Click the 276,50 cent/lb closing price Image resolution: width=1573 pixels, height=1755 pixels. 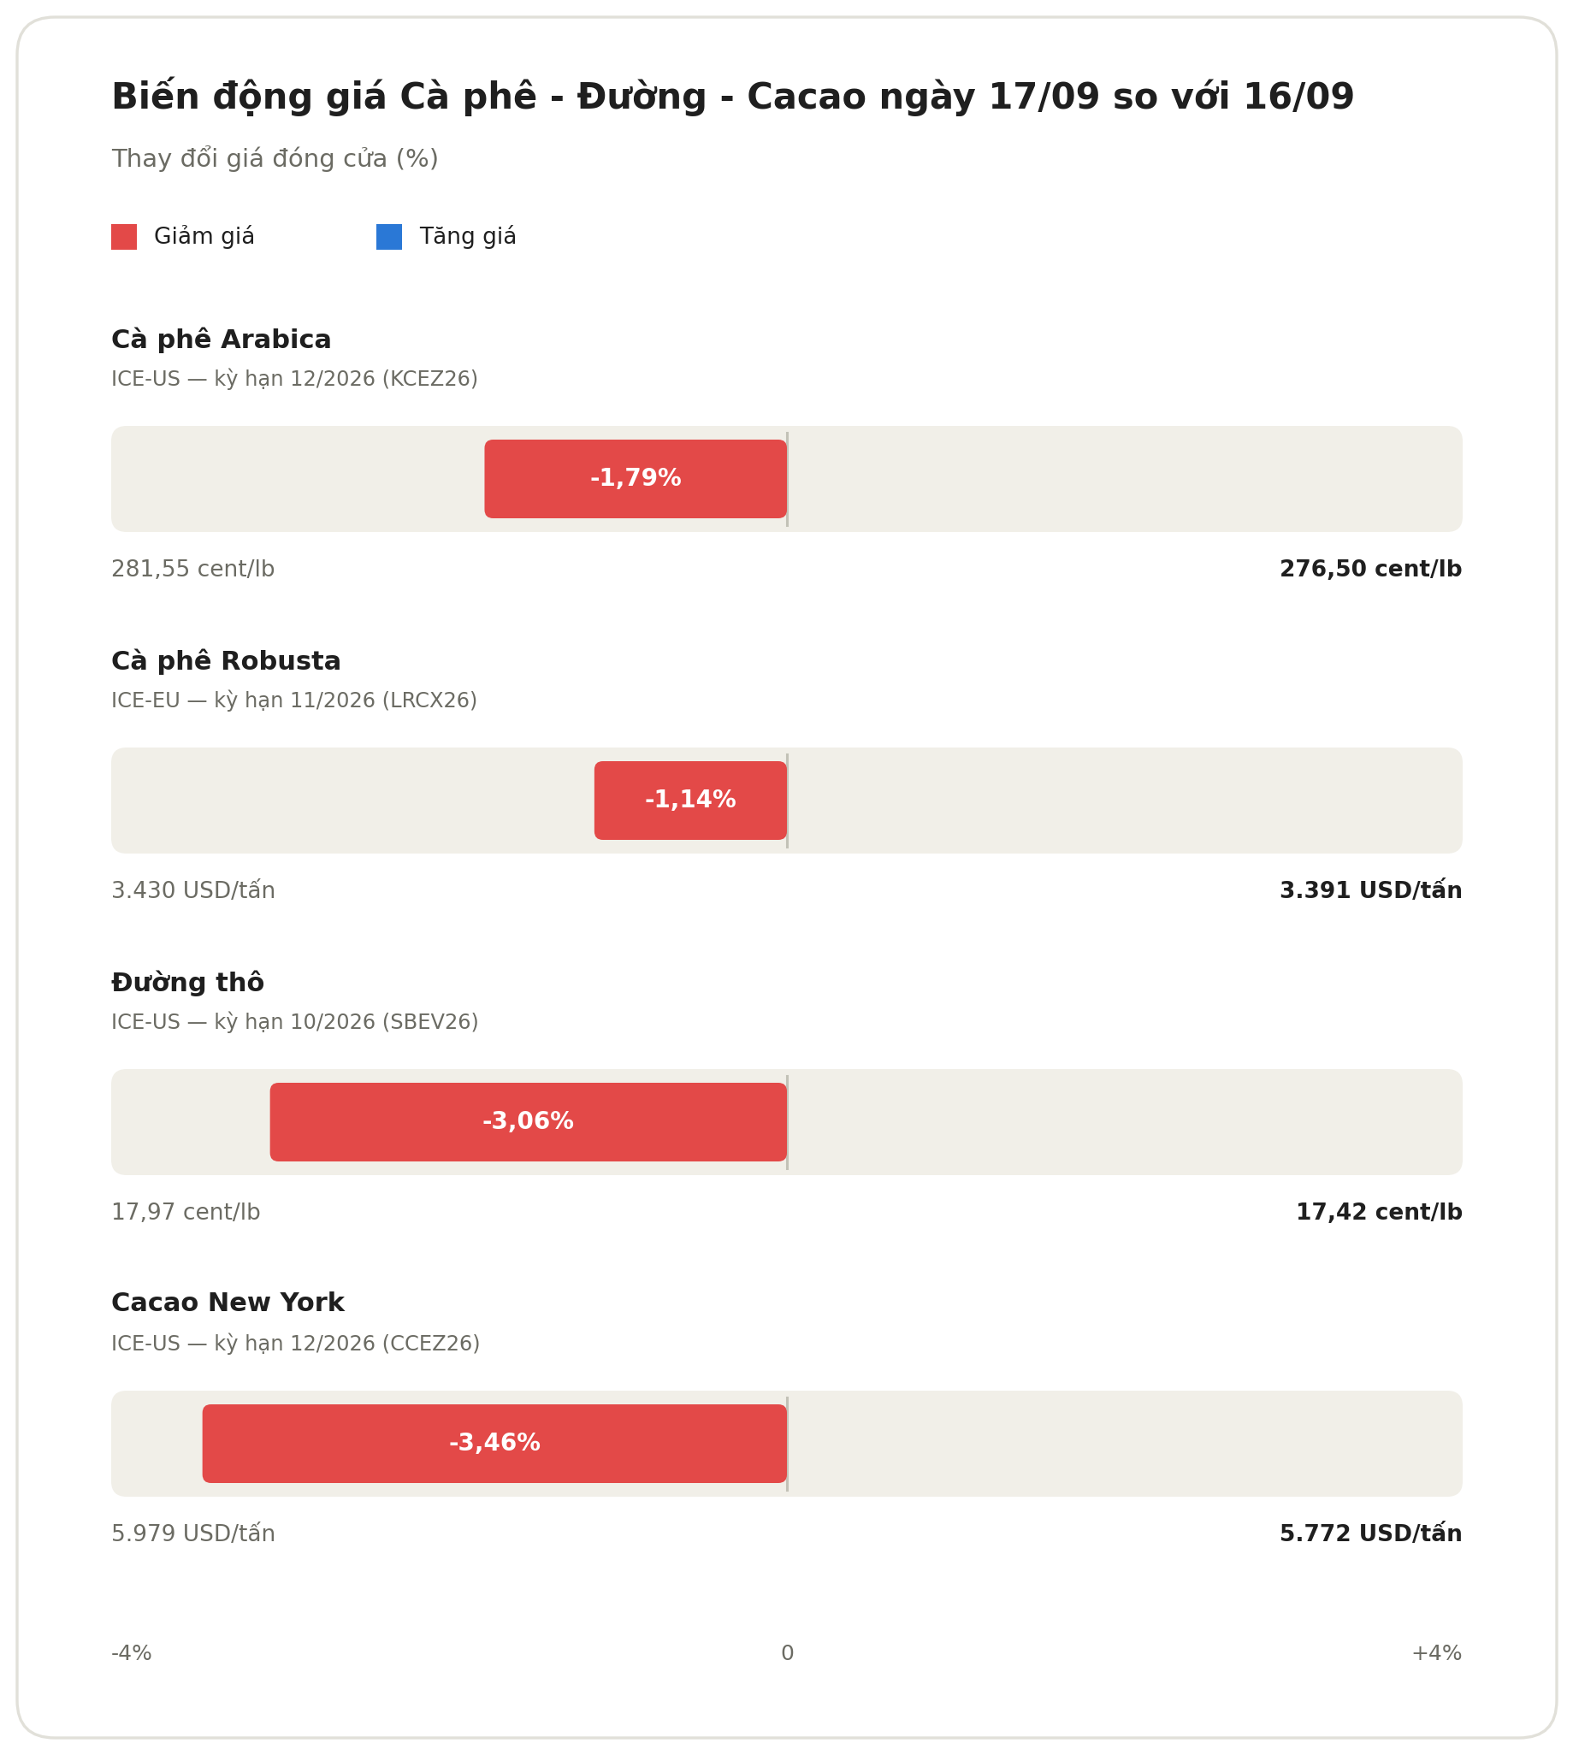pyautogui.click(x=1371, y=570)
